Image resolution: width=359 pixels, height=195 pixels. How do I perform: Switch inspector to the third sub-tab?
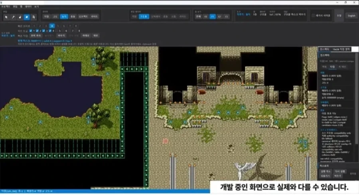pyautogui.click(x=342, y=67)
